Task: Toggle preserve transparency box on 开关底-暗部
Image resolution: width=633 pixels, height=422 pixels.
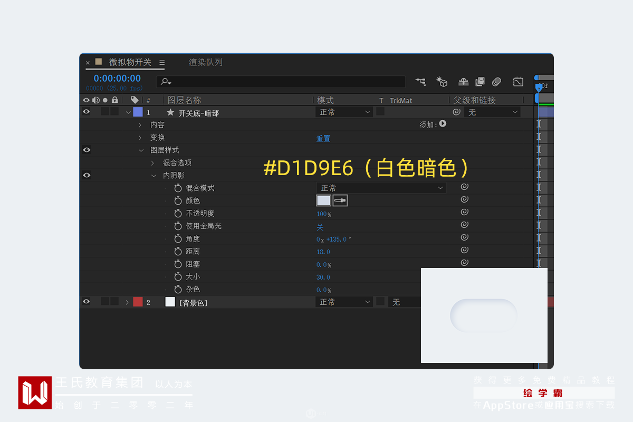Action: coord(380,111)
